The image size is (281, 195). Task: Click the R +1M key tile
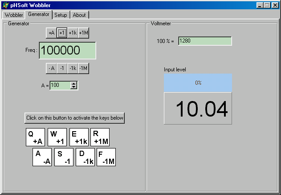pyautogui.click(x=100, y=137)
